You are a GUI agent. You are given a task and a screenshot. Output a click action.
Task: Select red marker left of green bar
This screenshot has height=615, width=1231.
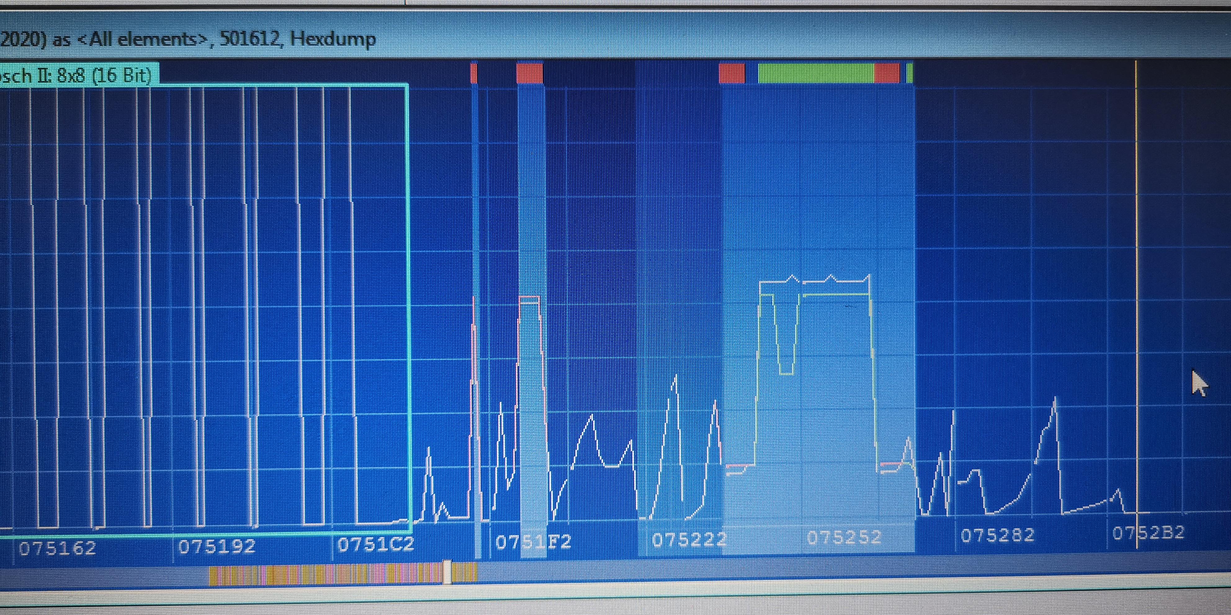click(732, 73)
